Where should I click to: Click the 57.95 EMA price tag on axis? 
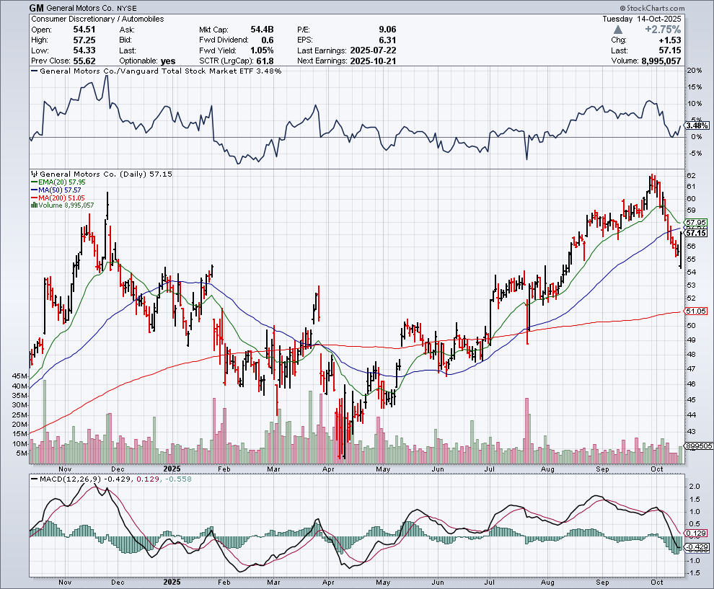[696, 222]
